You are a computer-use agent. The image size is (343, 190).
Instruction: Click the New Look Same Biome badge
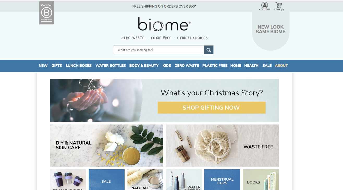[x=271, y=29]
